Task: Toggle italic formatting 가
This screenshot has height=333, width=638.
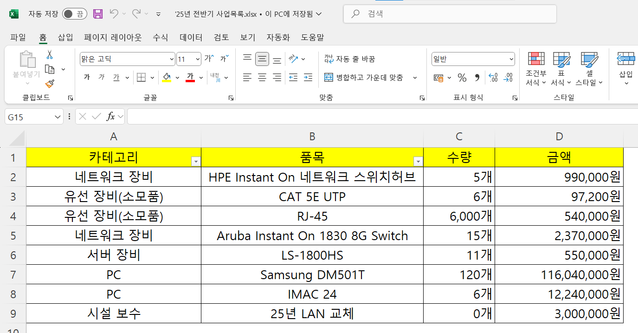Action: [101, 78]
